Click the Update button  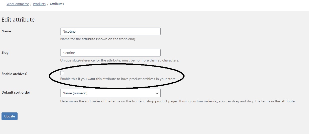[x=10, y=116]
